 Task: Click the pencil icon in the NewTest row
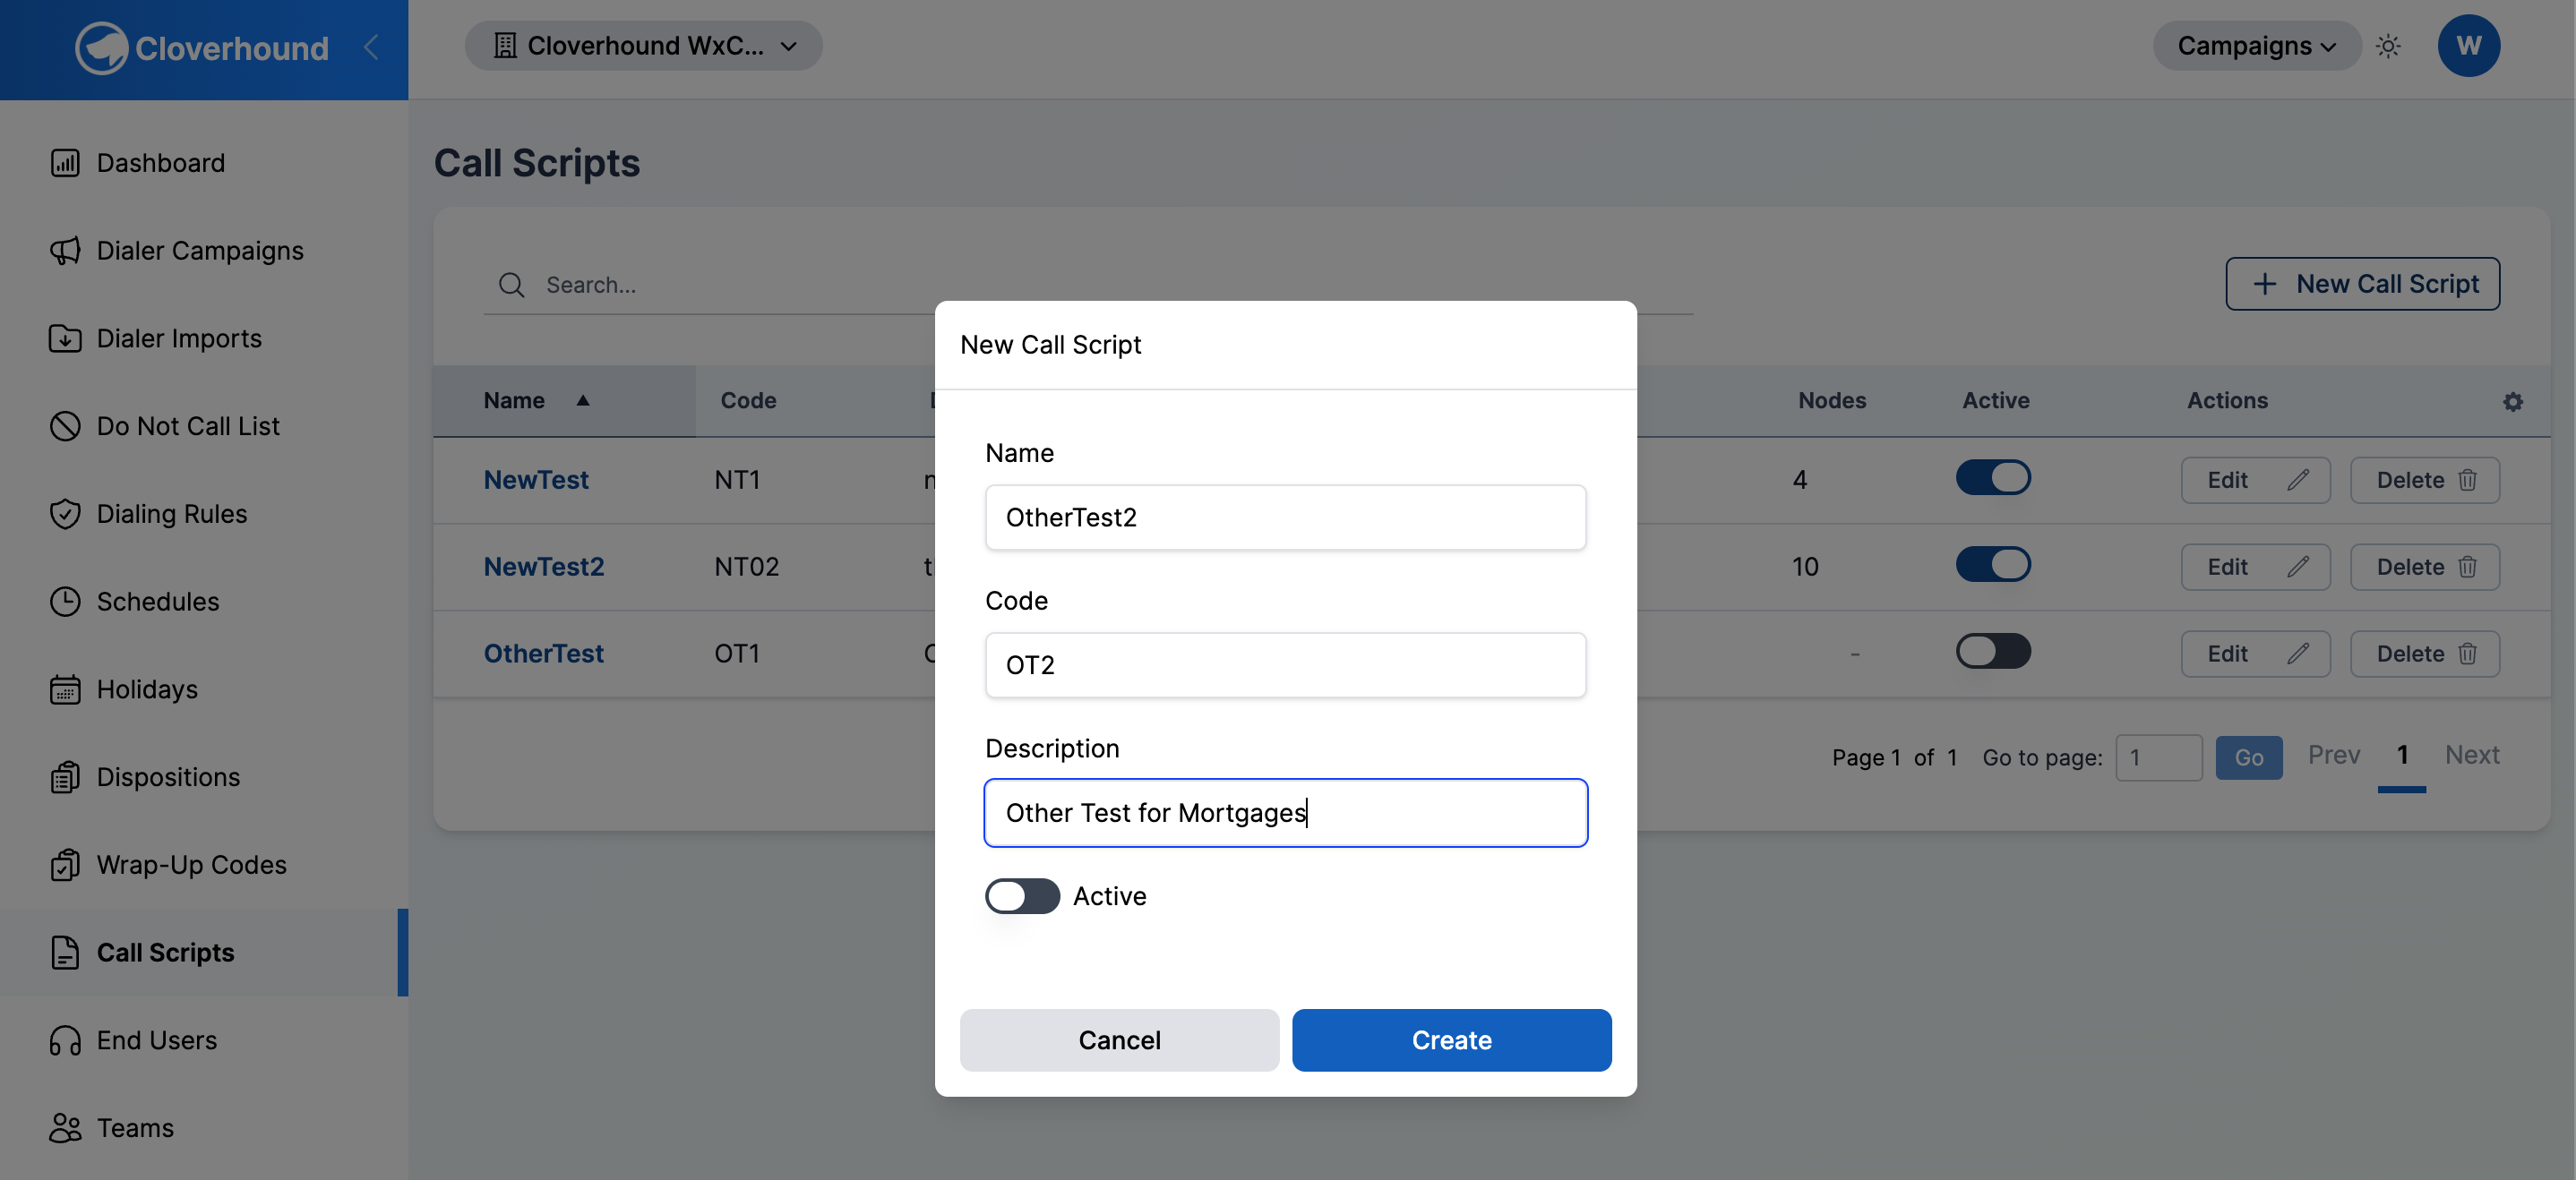click(x=2298, y=480)
